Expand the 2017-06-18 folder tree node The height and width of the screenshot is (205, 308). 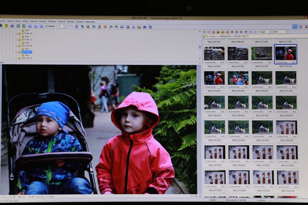[16, 58]
